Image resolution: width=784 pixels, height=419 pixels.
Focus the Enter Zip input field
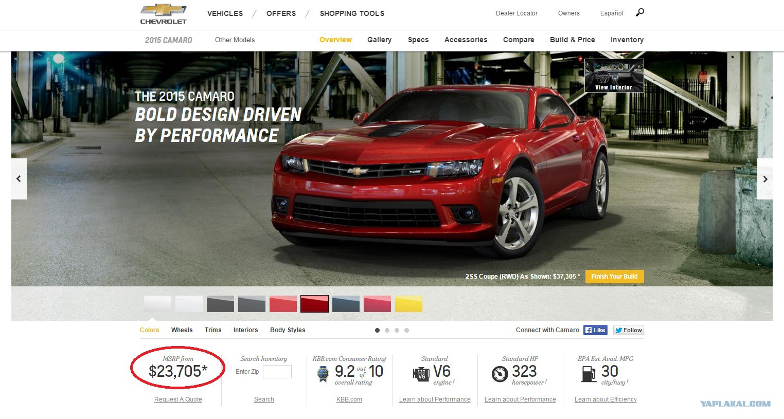(x=277, y=372)
